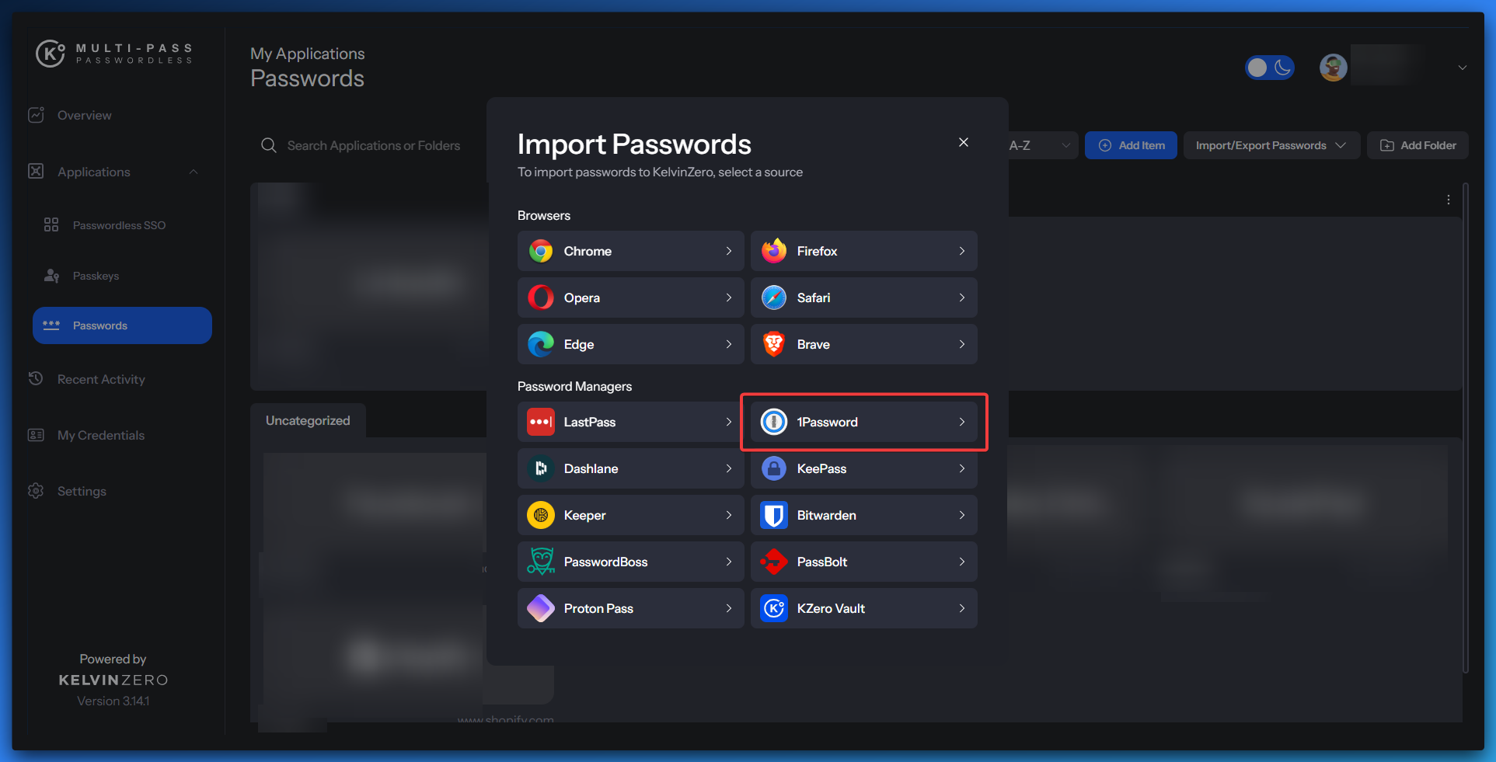Click the LastPass red icon
The image size is (1496, 762).
[540, 422]
